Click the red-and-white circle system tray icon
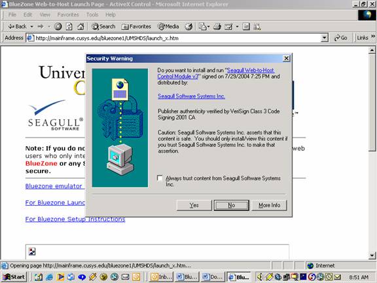The height and width of the screenshot is (283, 377). 312,277
